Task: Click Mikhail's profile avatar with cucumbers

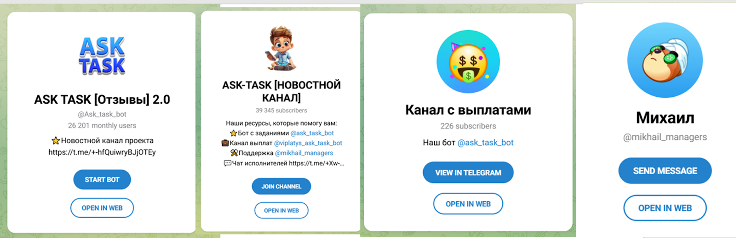Action: click(x=665, y=60)
